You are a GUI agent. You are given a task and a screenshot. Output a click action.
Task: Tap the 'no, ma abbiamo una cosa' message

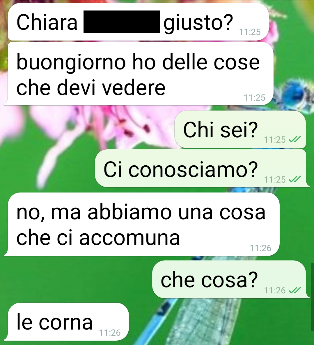click(x=142, y=225)
